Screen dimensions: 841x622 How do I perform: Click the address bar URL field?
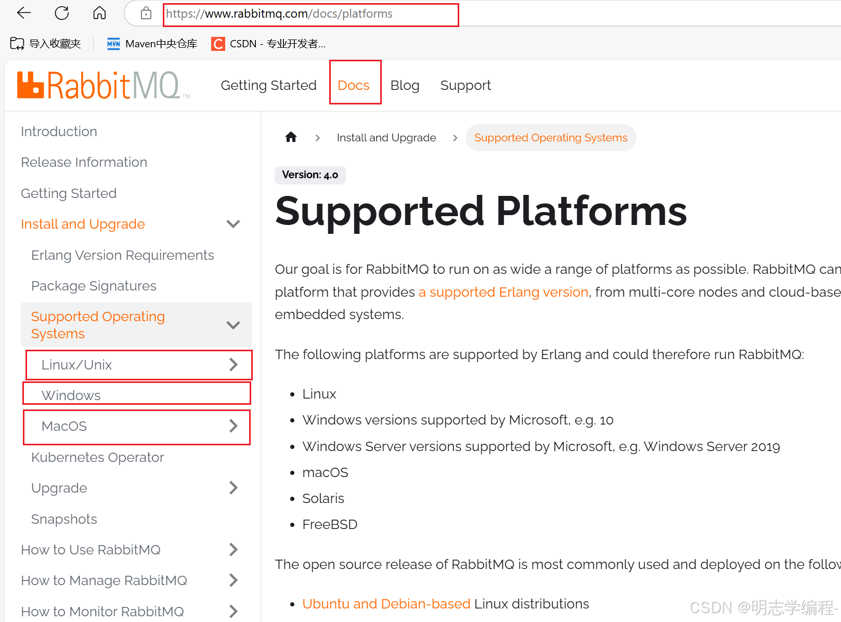click(310, 14)
